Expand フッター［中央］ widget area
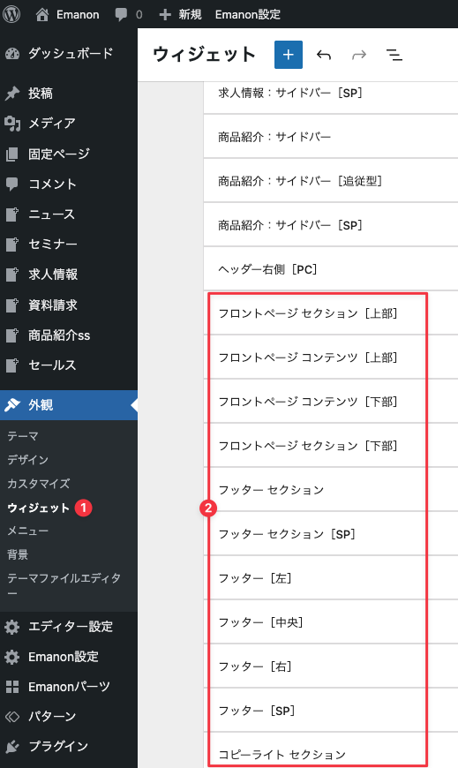 [x=331, y=622]
